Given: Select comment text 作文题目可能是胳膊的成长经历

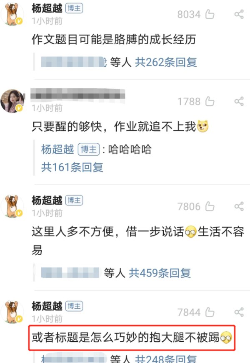Looking at the screenshot, I should tap(114, 39).
